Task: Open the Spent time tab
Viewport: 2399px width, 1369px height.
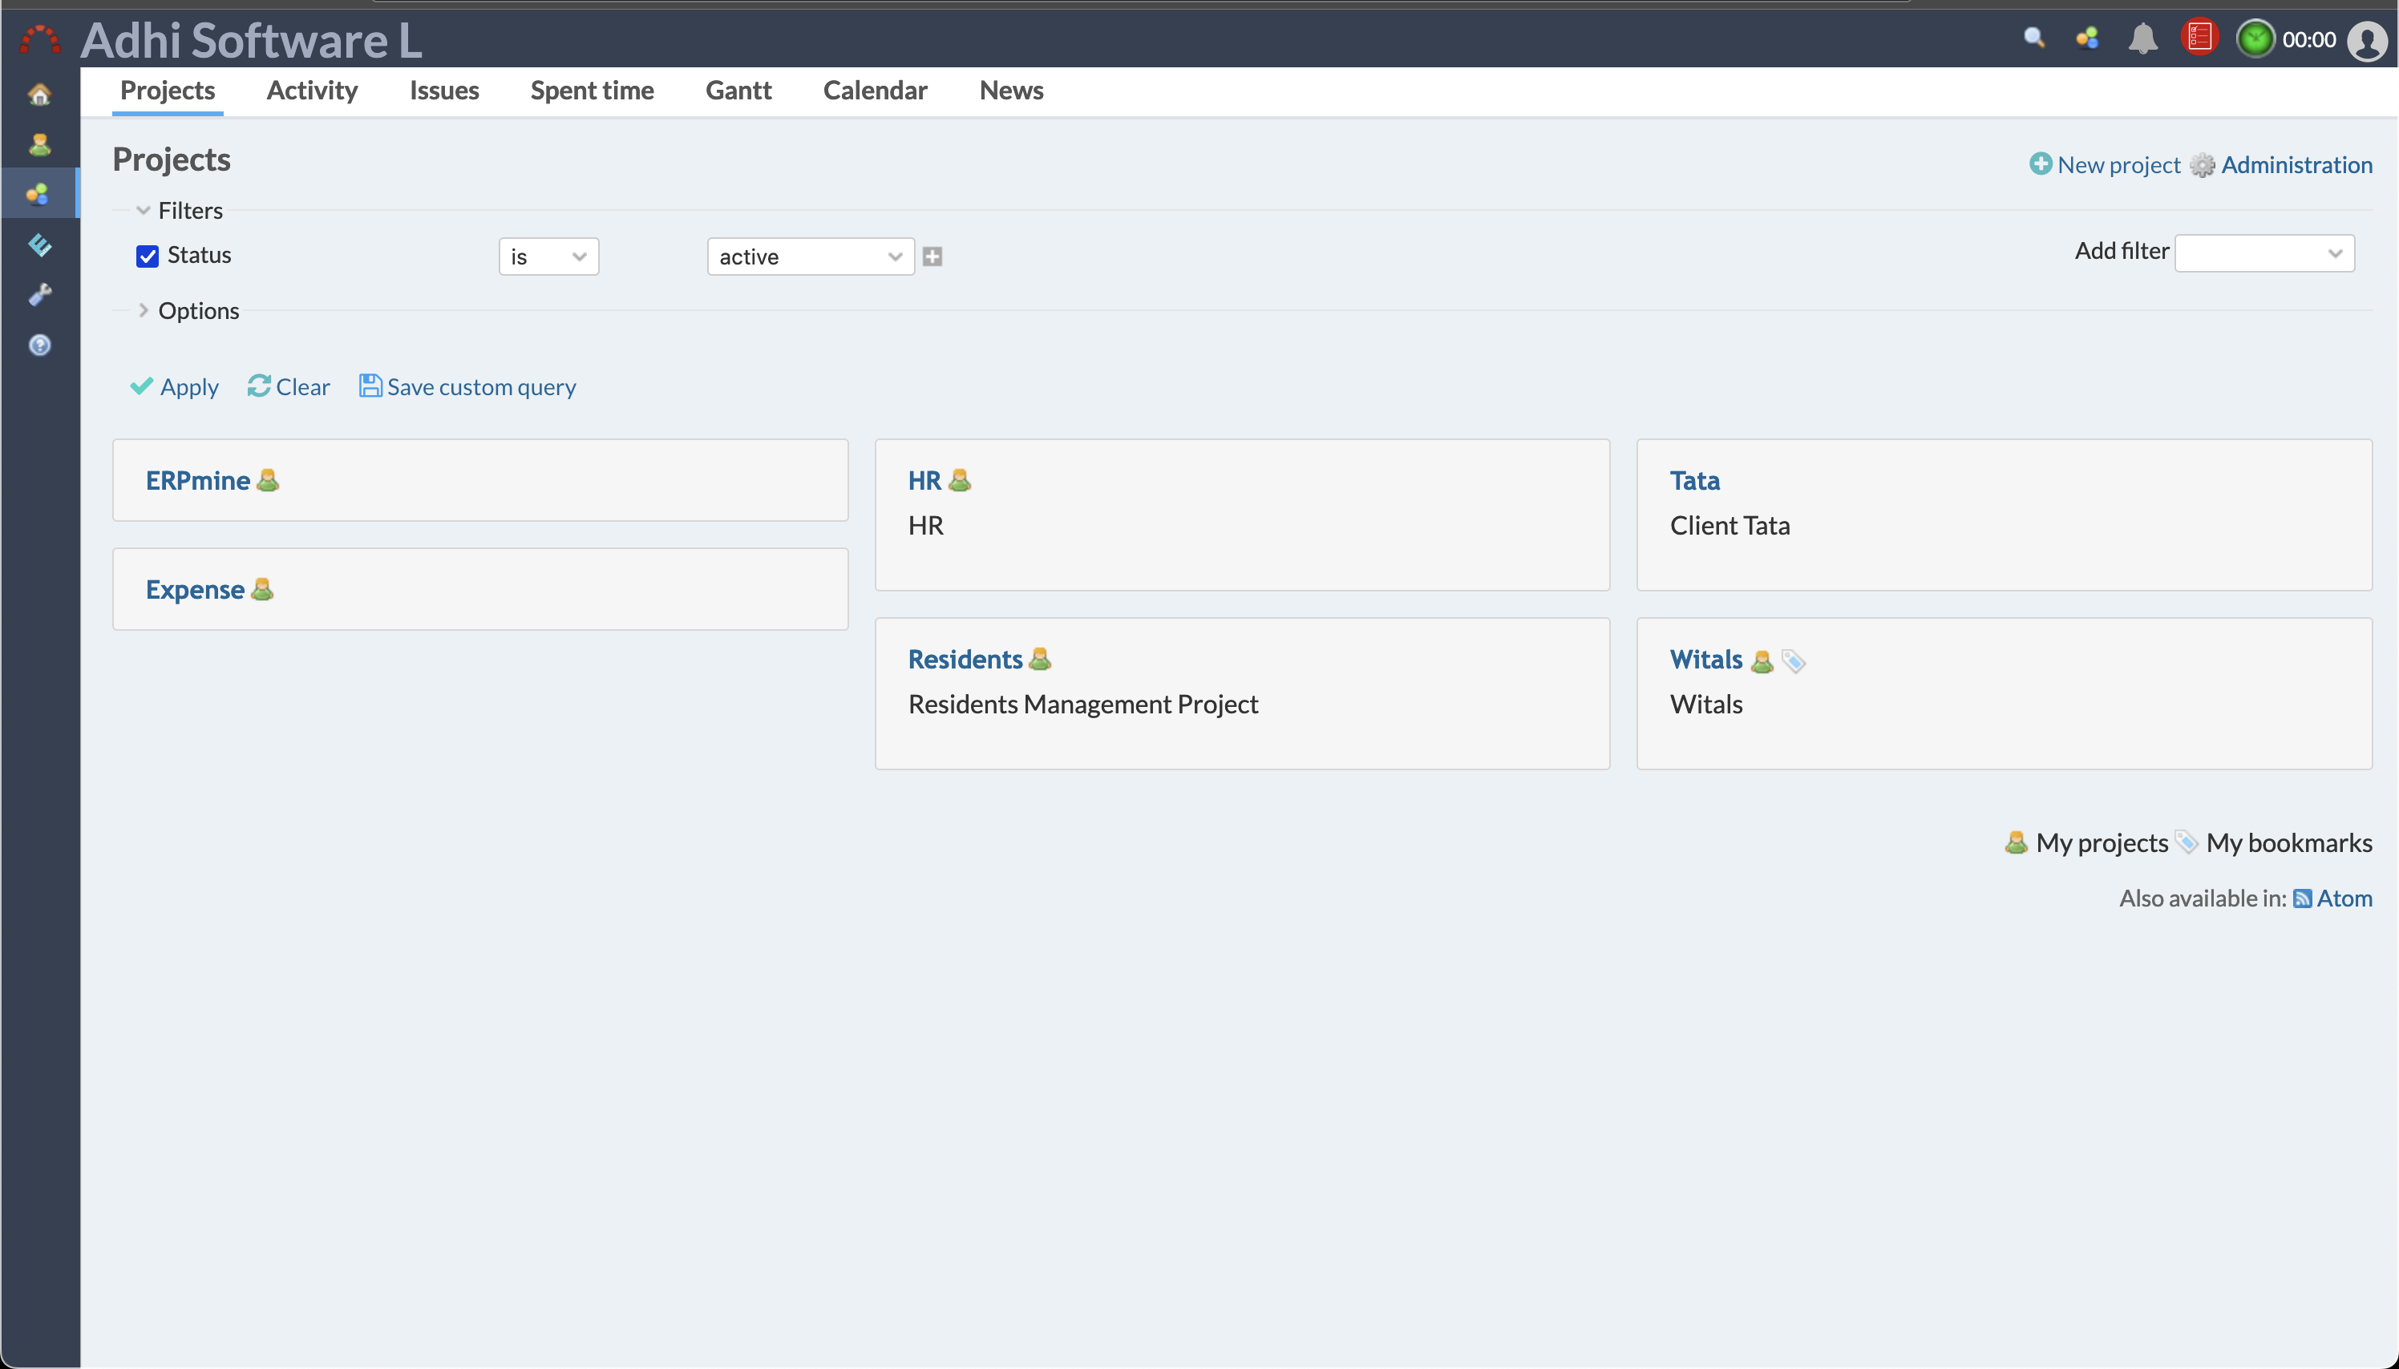Action: point(593,91)
